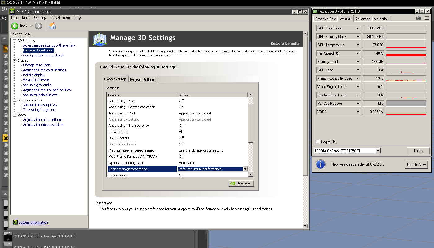434x248 pixels.
Task: Open Power management mode dropdown
Action: pos(245,169)
